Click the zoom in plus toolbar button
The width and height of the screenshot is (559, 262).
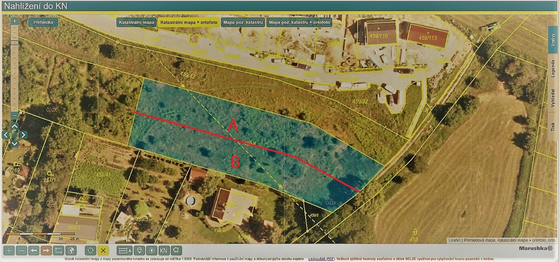pos(9,251)
